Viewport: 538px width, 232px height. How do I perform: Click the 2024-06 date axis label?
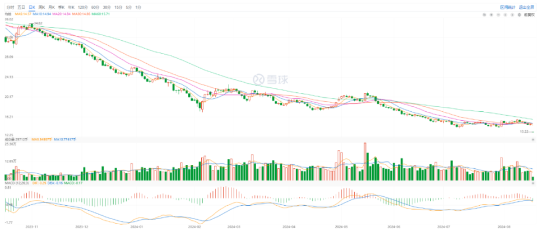(x=393, y=226)
